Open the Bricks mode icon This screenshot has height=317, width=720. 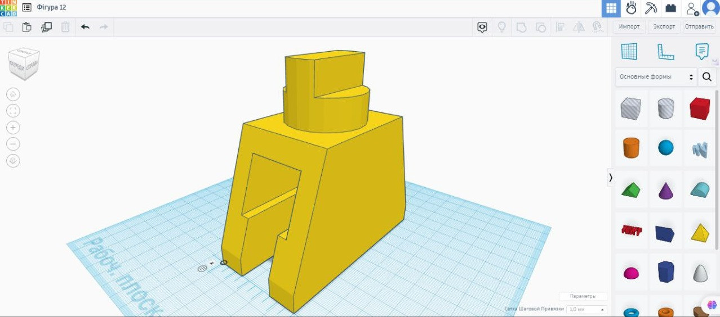670,8
